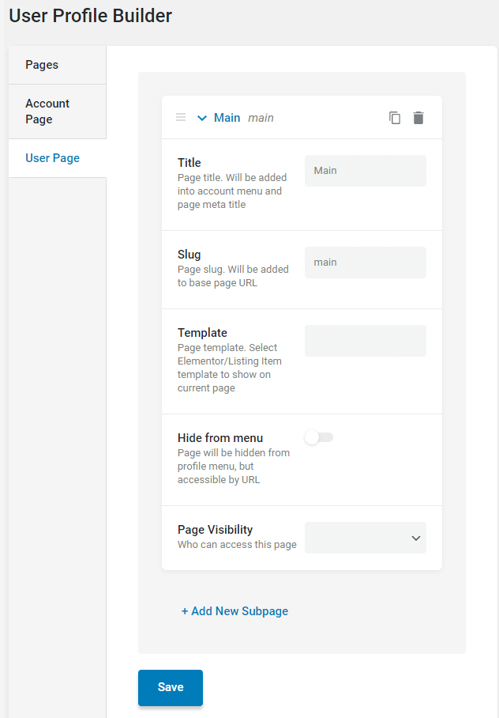
Task: Open the Template selection field
Action: tap(365, 341)
